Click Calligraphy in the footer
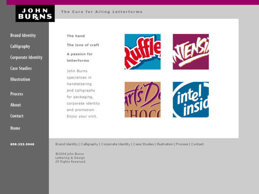This screenshot has height=194, width=259. coord(89,144)
